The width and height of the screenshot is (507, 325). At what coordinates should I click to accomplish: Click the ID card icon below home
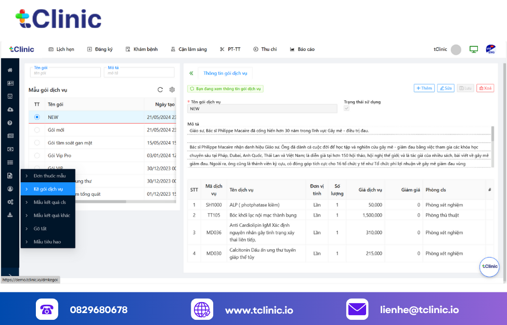click(10, 83)
